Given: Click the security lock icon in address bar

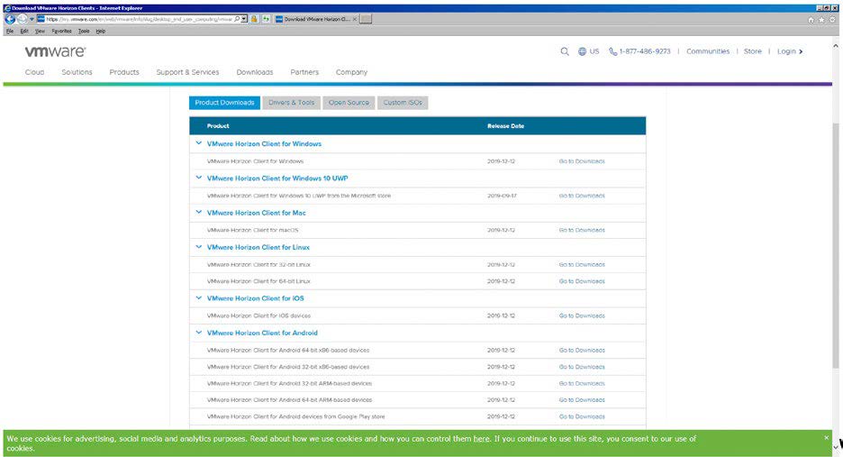Looking at the screenshot, I should pos(254,19).
